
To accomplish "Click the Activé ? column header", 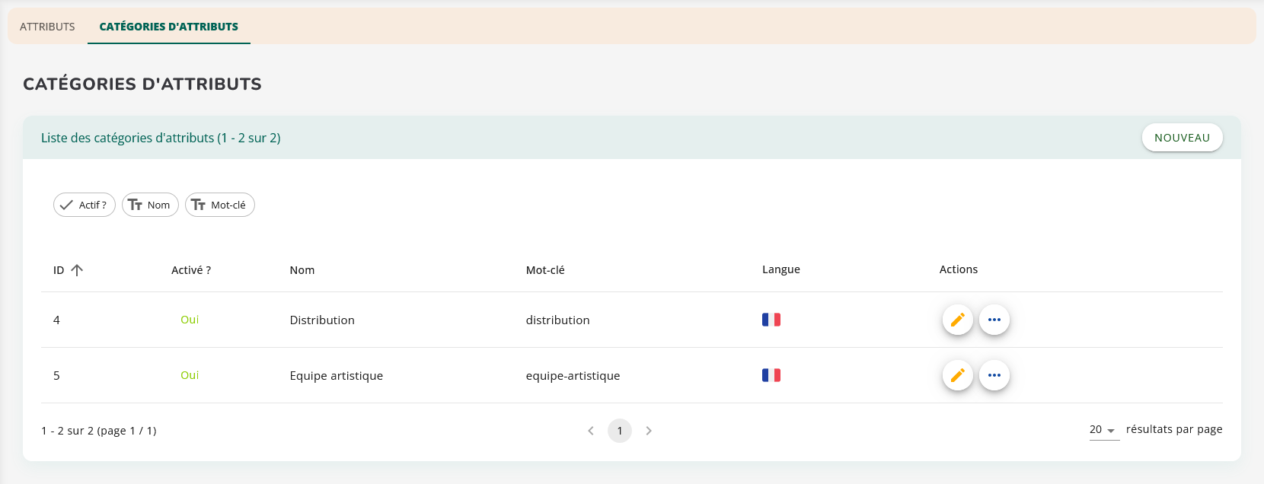I will pos(191,270).
